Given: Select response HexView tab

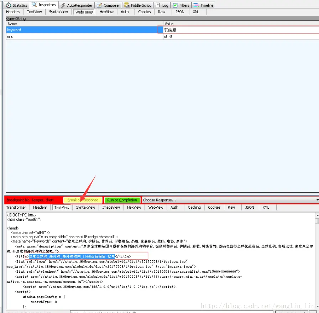Looking at the screenshot, I should pos(134,207).
